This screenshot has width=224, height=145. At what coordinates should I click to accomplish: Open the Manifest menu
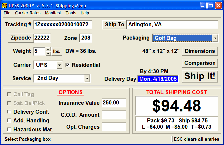click(53, 13)
